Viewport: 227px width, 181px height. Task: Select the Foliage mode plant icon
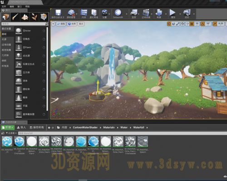(35, 17)
